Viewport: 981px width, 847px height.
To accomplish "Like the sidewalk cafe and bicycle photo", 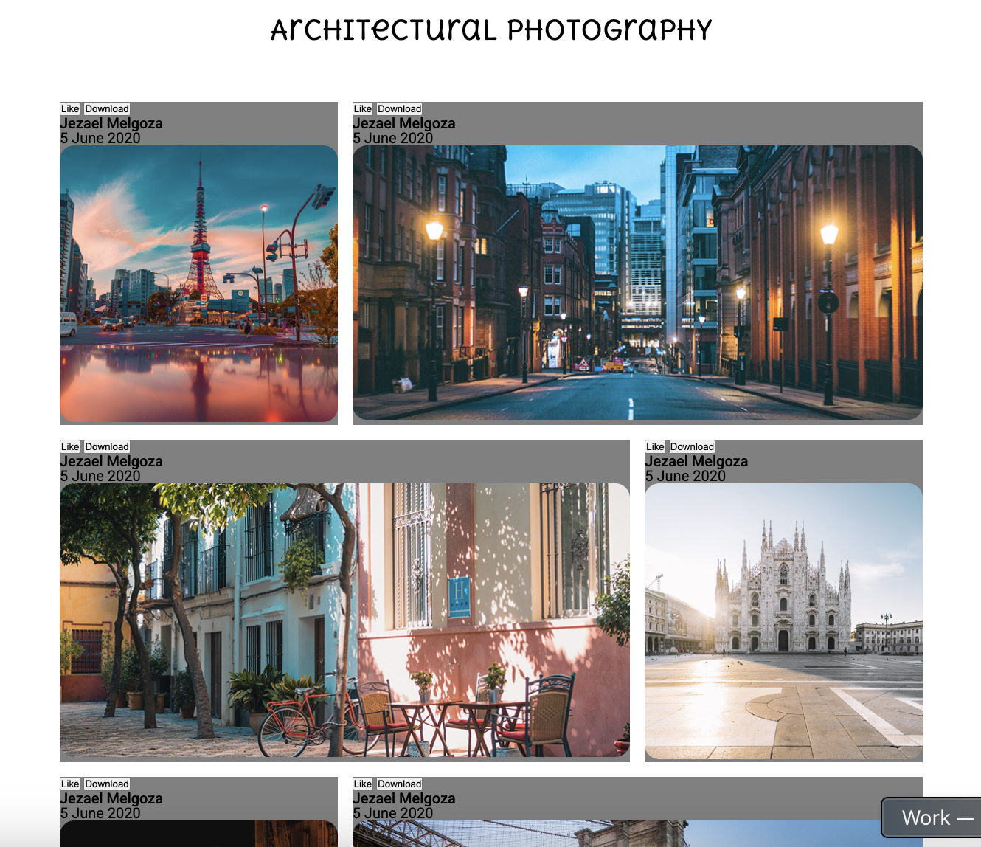I will (70, 446).
